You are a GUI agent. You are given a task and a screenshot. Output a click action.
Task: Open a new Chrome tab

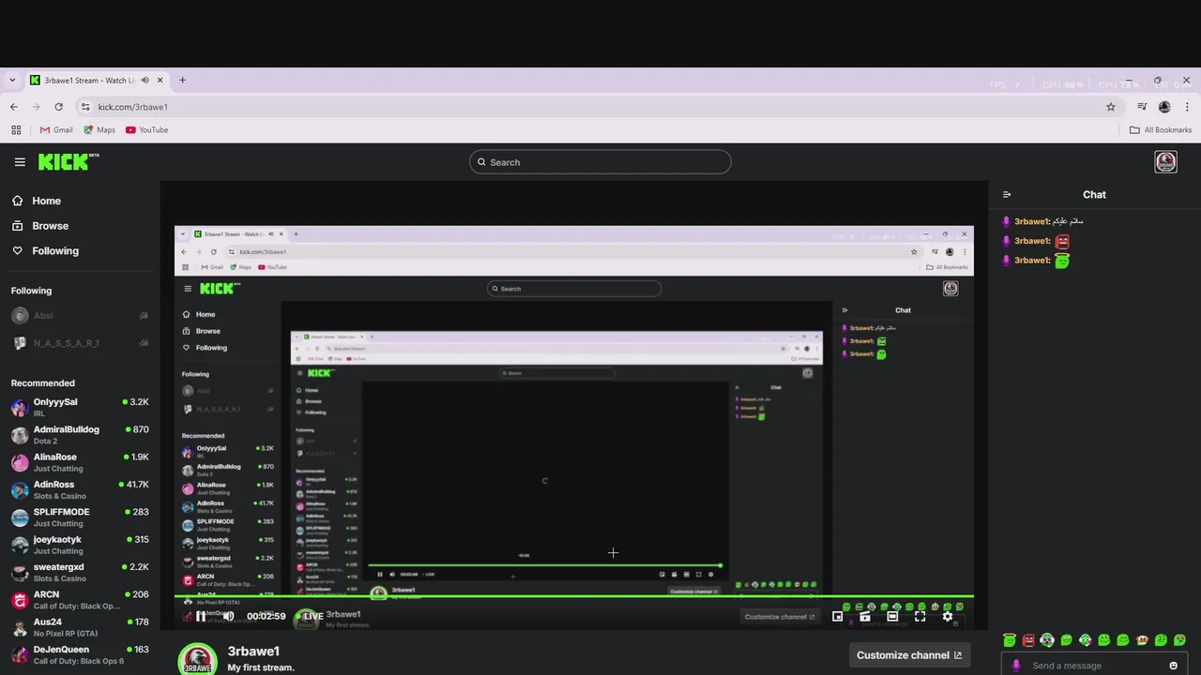[x=182, y=81]
